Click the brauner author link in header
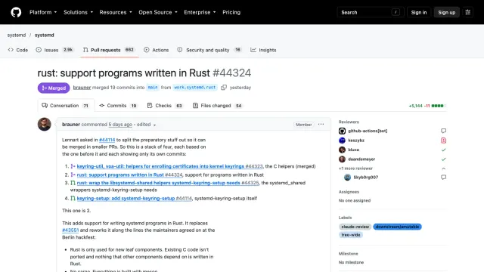The width and height of the screenshot is (484, 272). [x=82, y=88]
